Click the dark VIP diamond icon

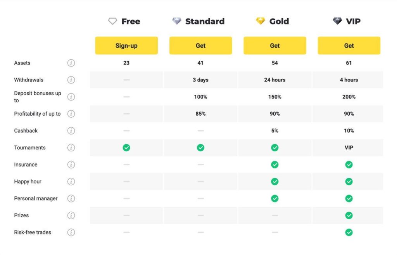(x=337, y=21)
